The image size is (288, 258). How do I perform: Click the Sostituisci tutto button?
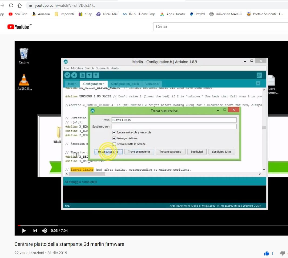point(222,152)
